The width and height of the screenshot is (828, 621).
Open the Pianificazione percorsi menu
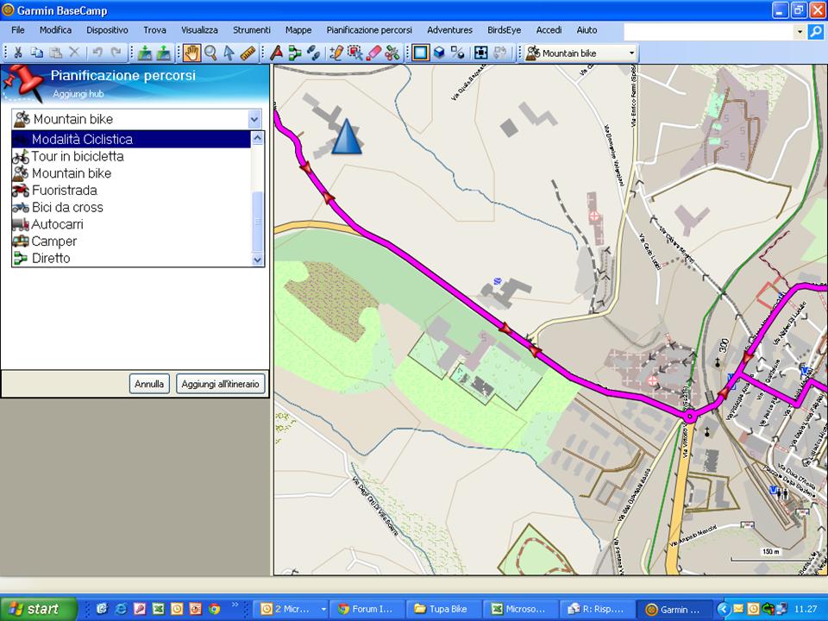[369, 30]
